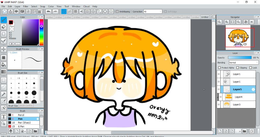
Task: Select the Text tool
Action: [x=4, y=116]
